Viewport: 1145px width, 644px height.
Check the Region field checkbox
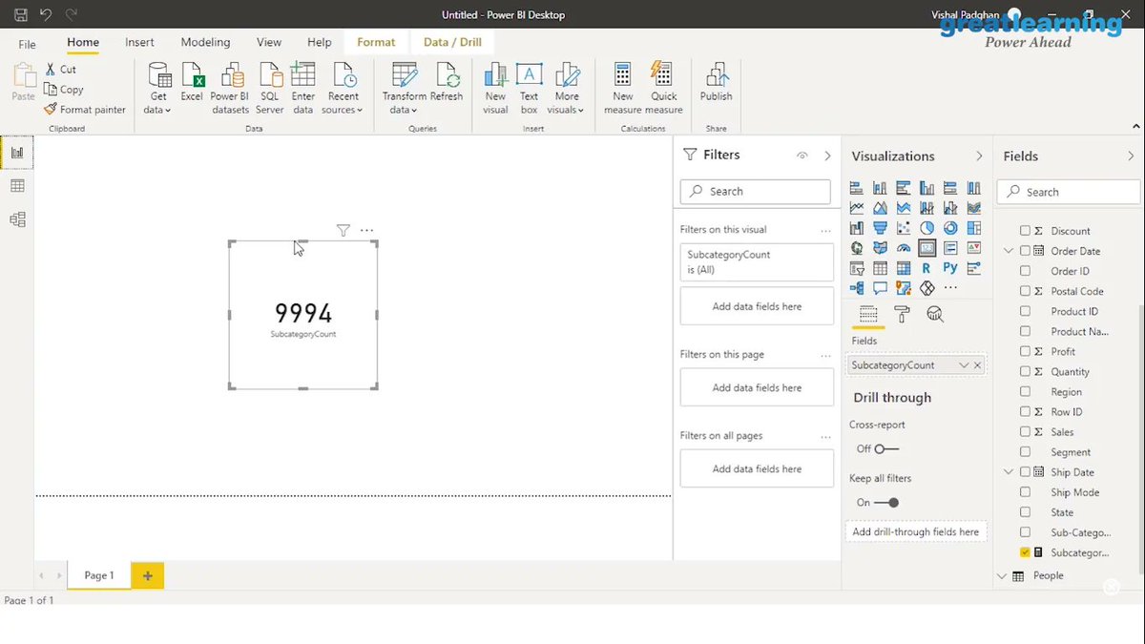1025,391
